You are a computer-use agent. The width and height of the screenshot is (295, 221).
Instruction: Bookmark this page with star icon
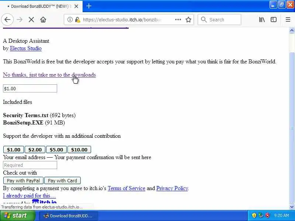coord(188,20)
